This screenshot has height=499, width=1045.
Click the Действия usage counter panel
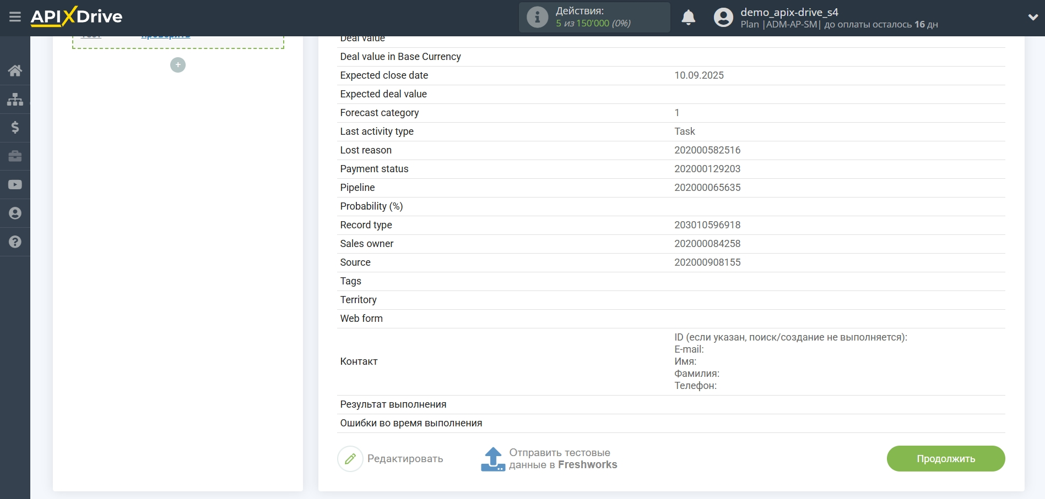pos(594,17)
